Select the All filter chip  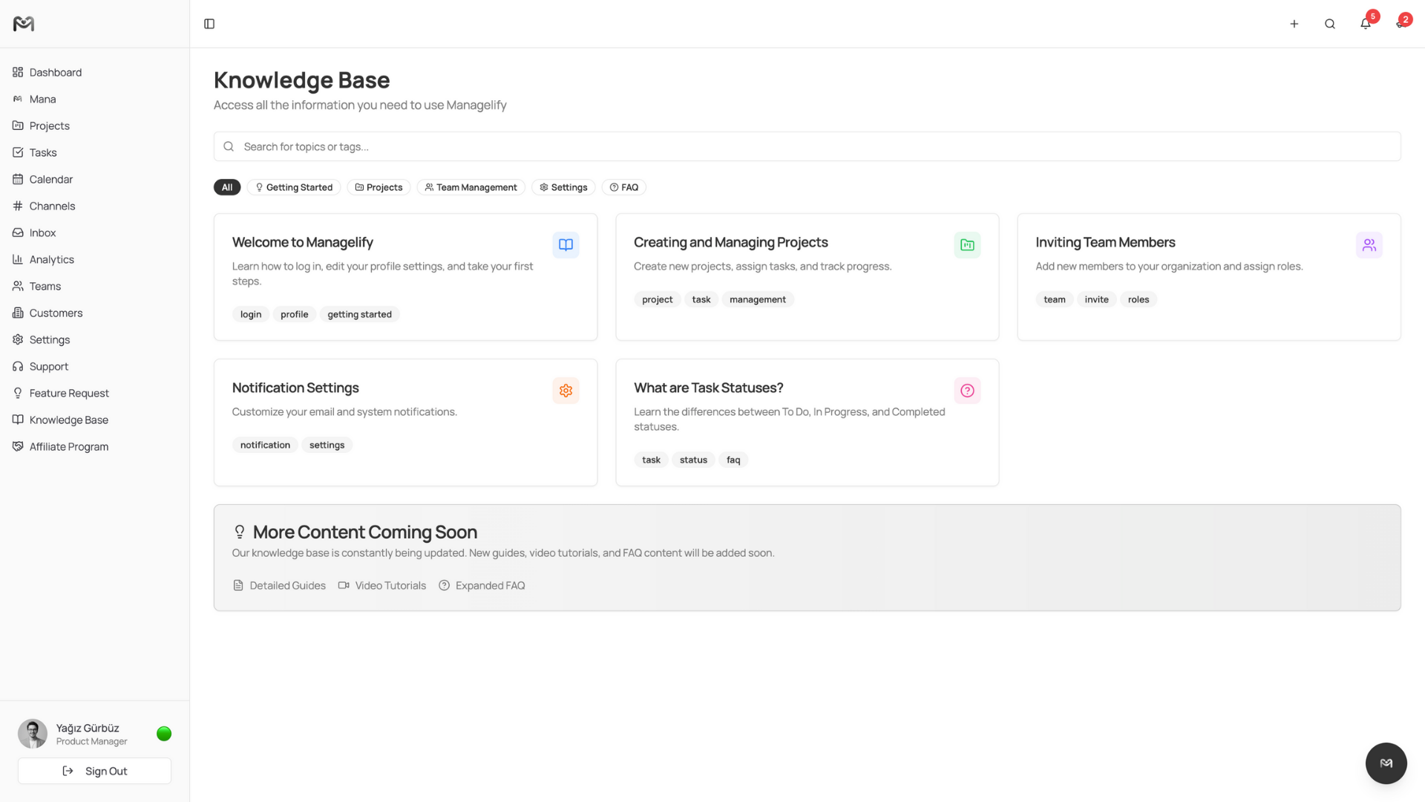click(227, 187)
